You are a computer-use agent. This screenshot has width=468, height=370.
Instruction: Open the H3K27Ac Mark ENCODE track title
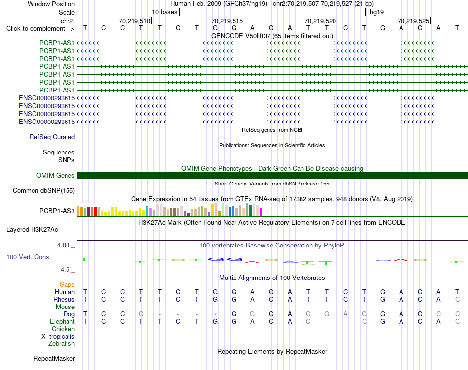[x=272, y=223]
